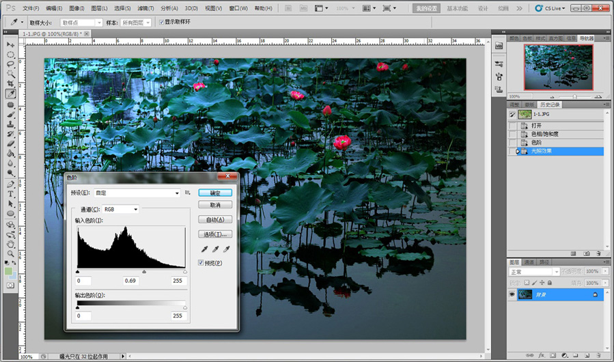Toggle the 显示取样环 checkbox

pyautogui.click(x=161, y=22)
